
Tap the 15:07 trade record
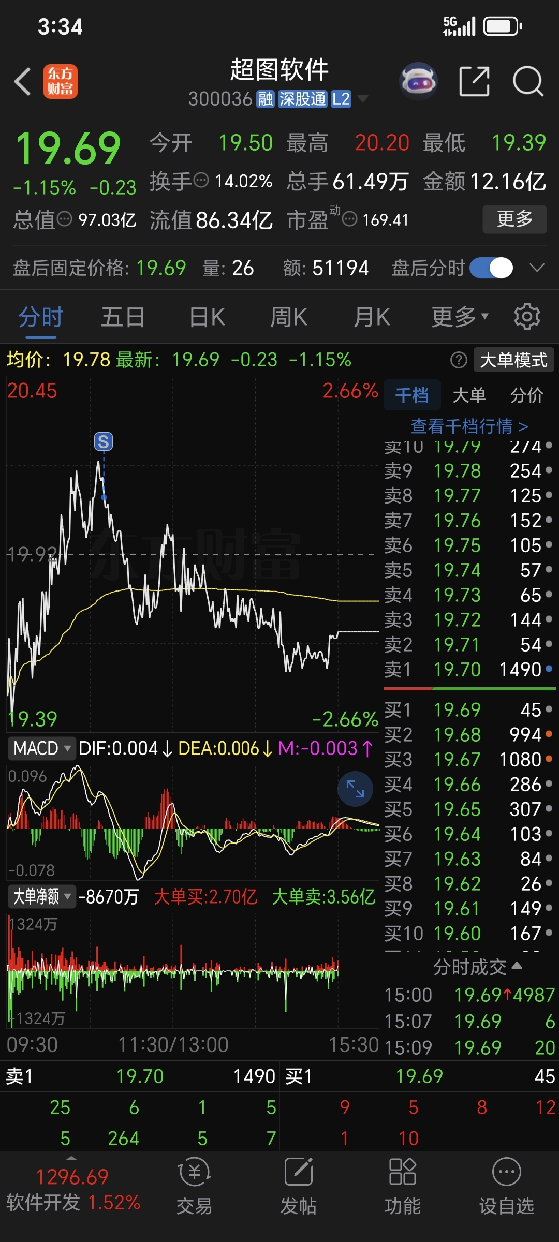(x=469, y=1022)
